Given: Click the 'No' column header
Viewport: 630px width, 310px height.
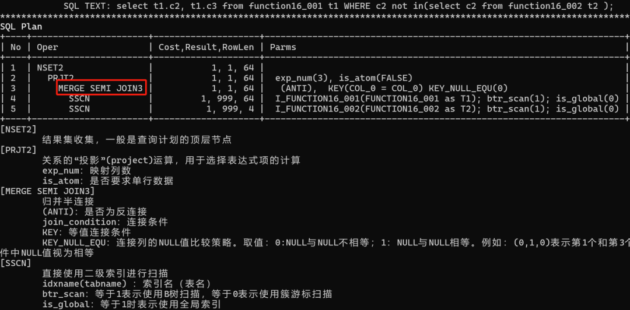Looking at the screenshot, I should point(16,47).
